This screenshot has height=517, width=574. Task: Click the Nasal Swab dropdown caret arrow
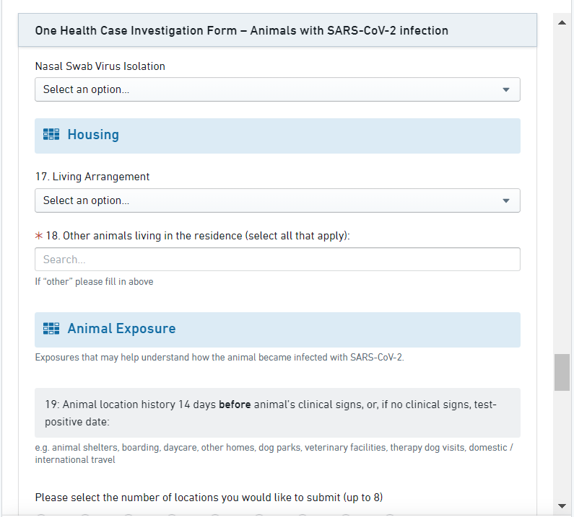pyautogui.click(x=505, y=90)
